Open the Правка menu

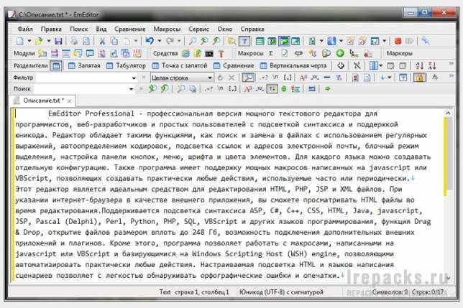pos(51,29)
